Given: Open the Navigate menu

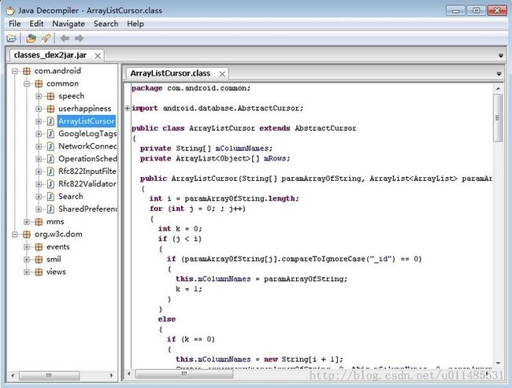Looking at the screenshot, I should coord(69,24).
